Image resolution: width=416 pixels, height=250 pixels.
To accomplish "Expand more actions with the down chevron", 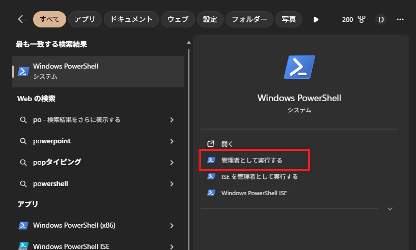I will (x=390, y=209).
